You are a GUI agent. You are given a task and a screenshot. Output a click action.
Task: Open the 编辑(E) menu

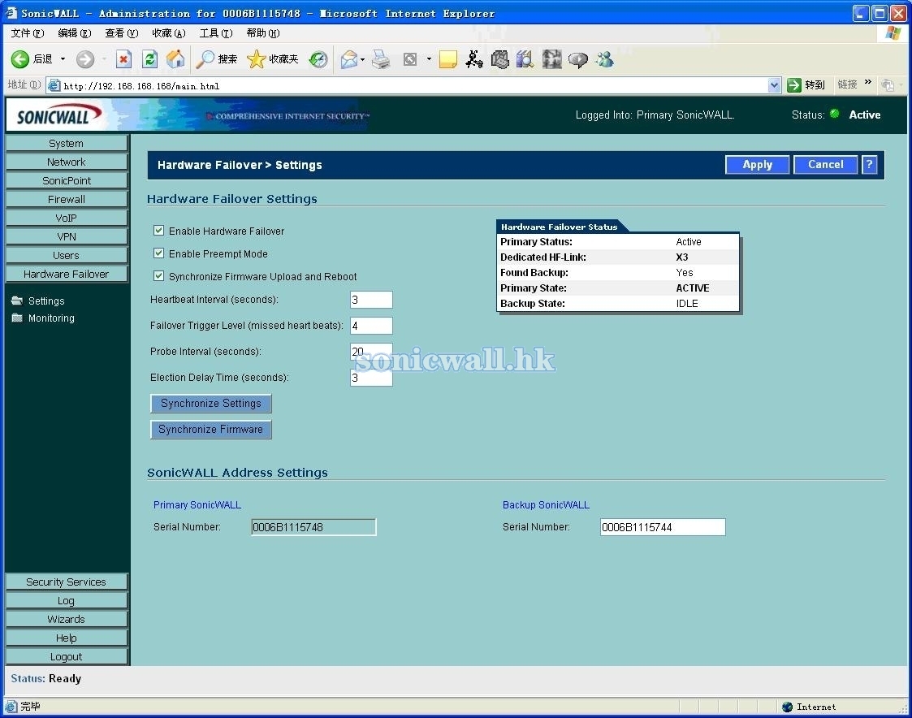tap(75, 33)
